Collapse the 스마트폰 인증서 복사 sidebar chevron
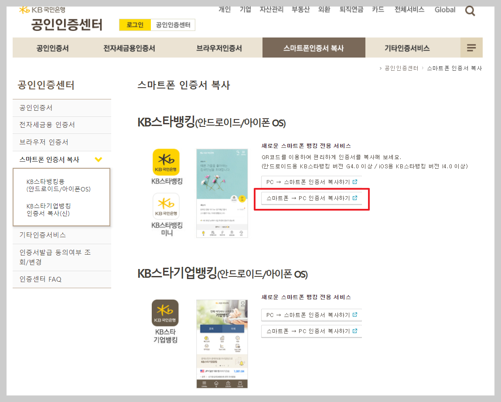Viewport: 501px width, 402px height. (x=99, y=160)
